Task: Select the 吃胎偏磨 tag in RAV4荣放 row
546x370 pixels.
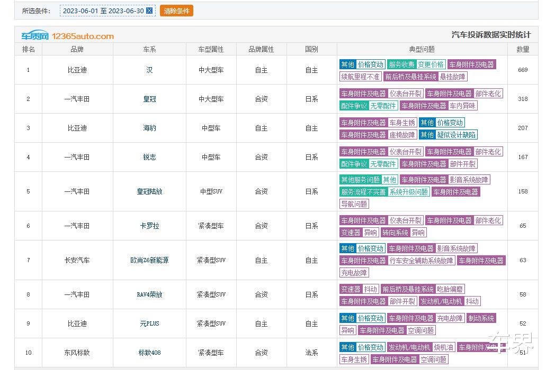Action: point(450,289)
